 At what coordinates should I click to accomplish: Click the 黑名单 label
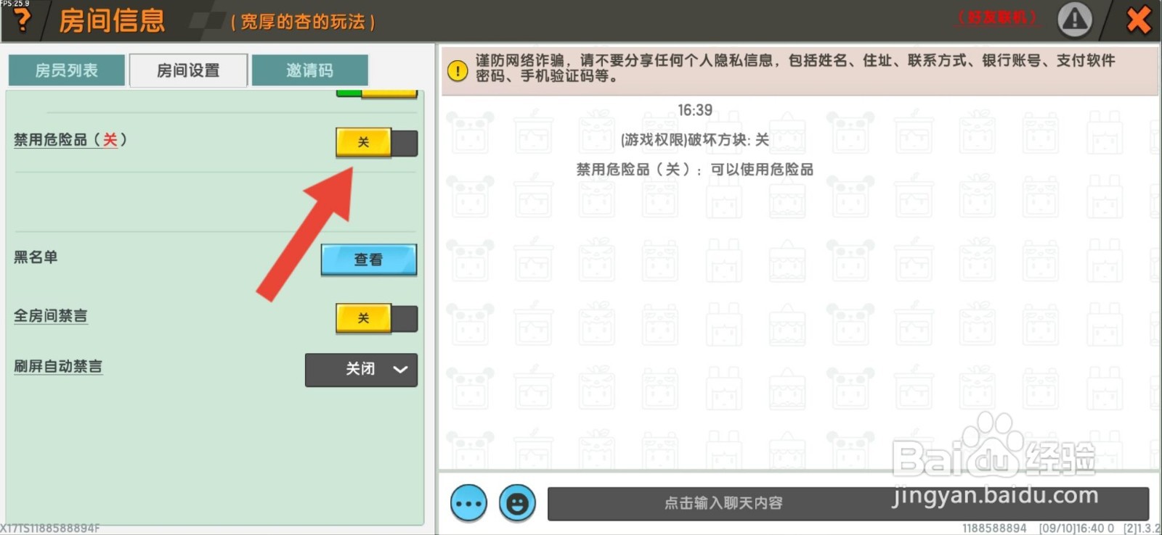pyautogui.click(x=36, y=257)
